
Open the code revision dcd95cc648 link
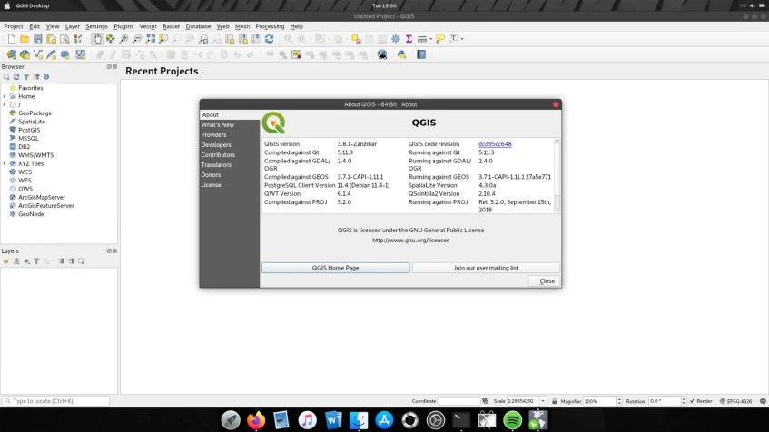point(495,144)
